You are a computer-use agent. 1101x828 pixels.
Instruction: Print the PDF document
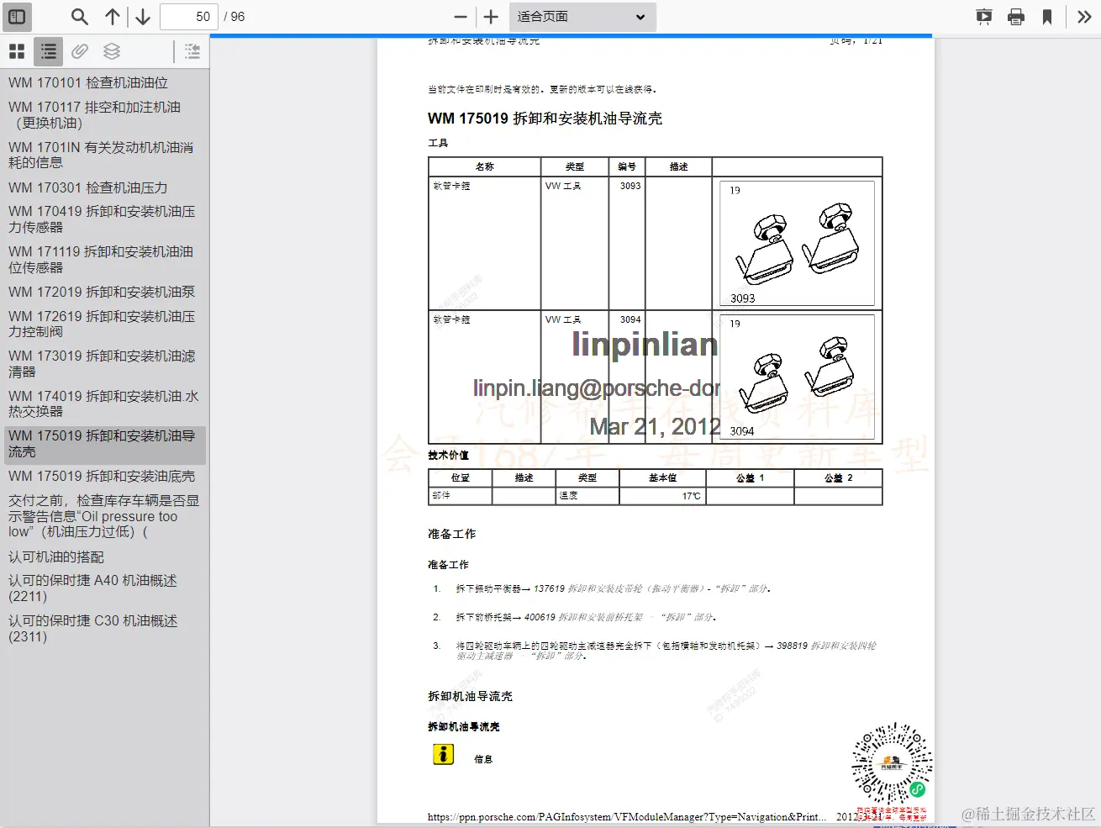coord(1016,16)
